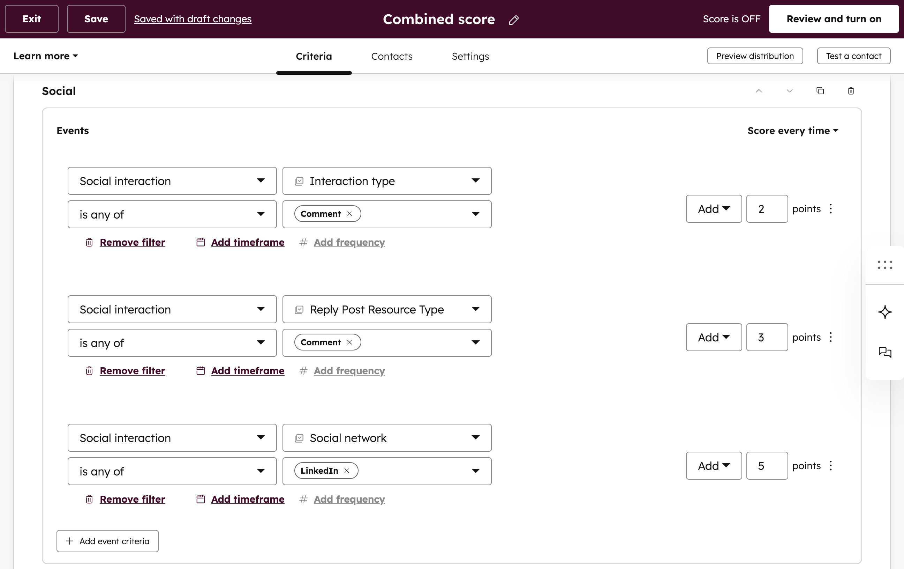The image size is (904, 569).
Task: Click the pencil icon to rename Combined score
Action: click(x=514, y=20)
